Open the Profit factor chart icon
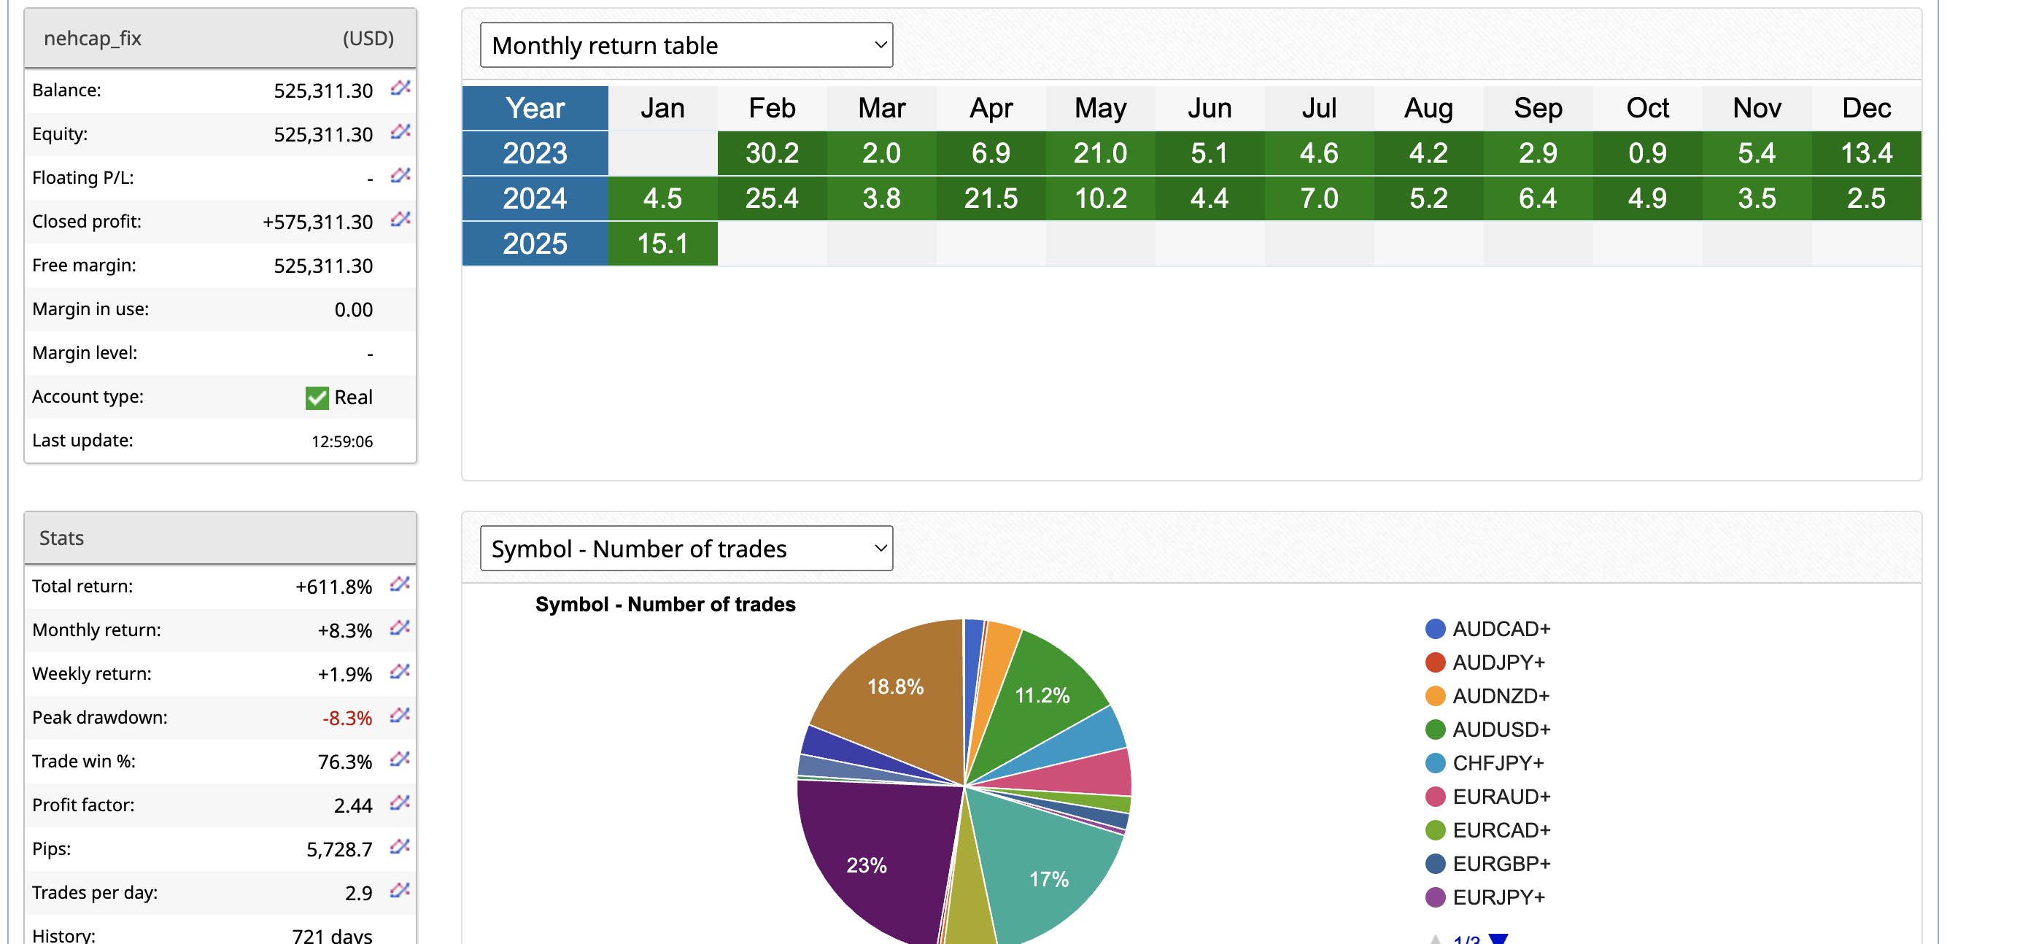2028x944 pixels. tap(400, 803)
